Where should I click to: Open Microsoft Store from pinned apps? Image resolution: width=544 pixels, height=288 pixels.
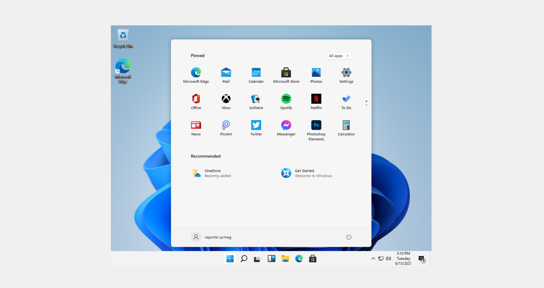(x=286, y=75)
